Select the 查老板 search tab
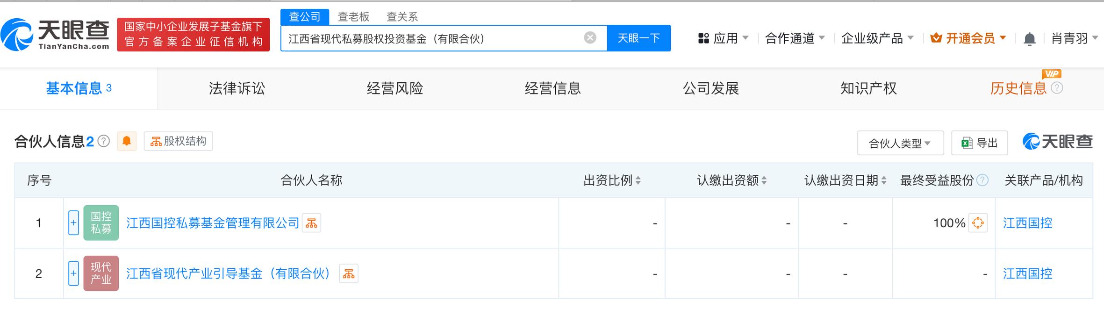Screen dimensions: 1104x316 pyautogui.click(x=353, y=17)
